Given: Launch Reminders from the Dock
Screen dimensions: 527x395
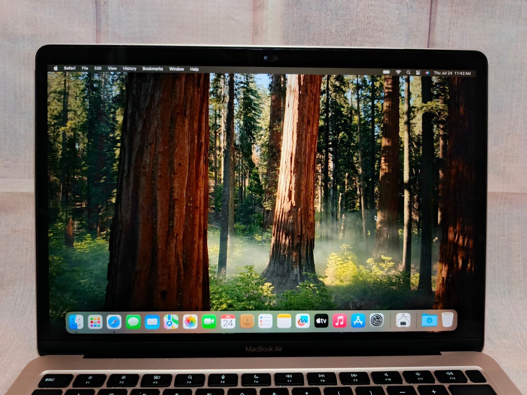Looking at the screenshot, I should coord(265,321).
